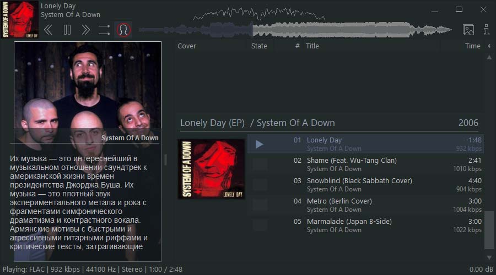Viewport: 496px width, 275px height.
Task: Click the 2006 year label
Action: coord(468,123)
